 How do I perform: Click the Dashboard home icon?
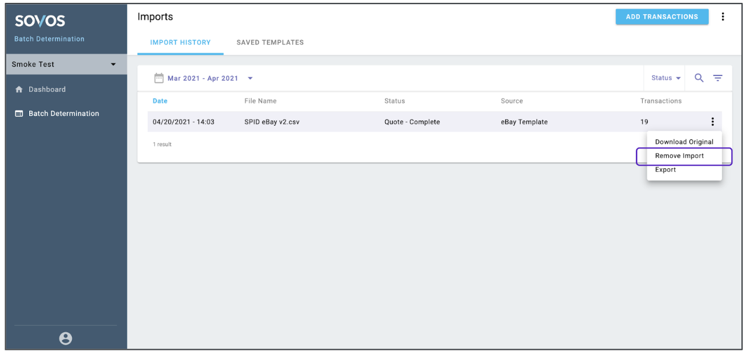(x=19, y=90)
